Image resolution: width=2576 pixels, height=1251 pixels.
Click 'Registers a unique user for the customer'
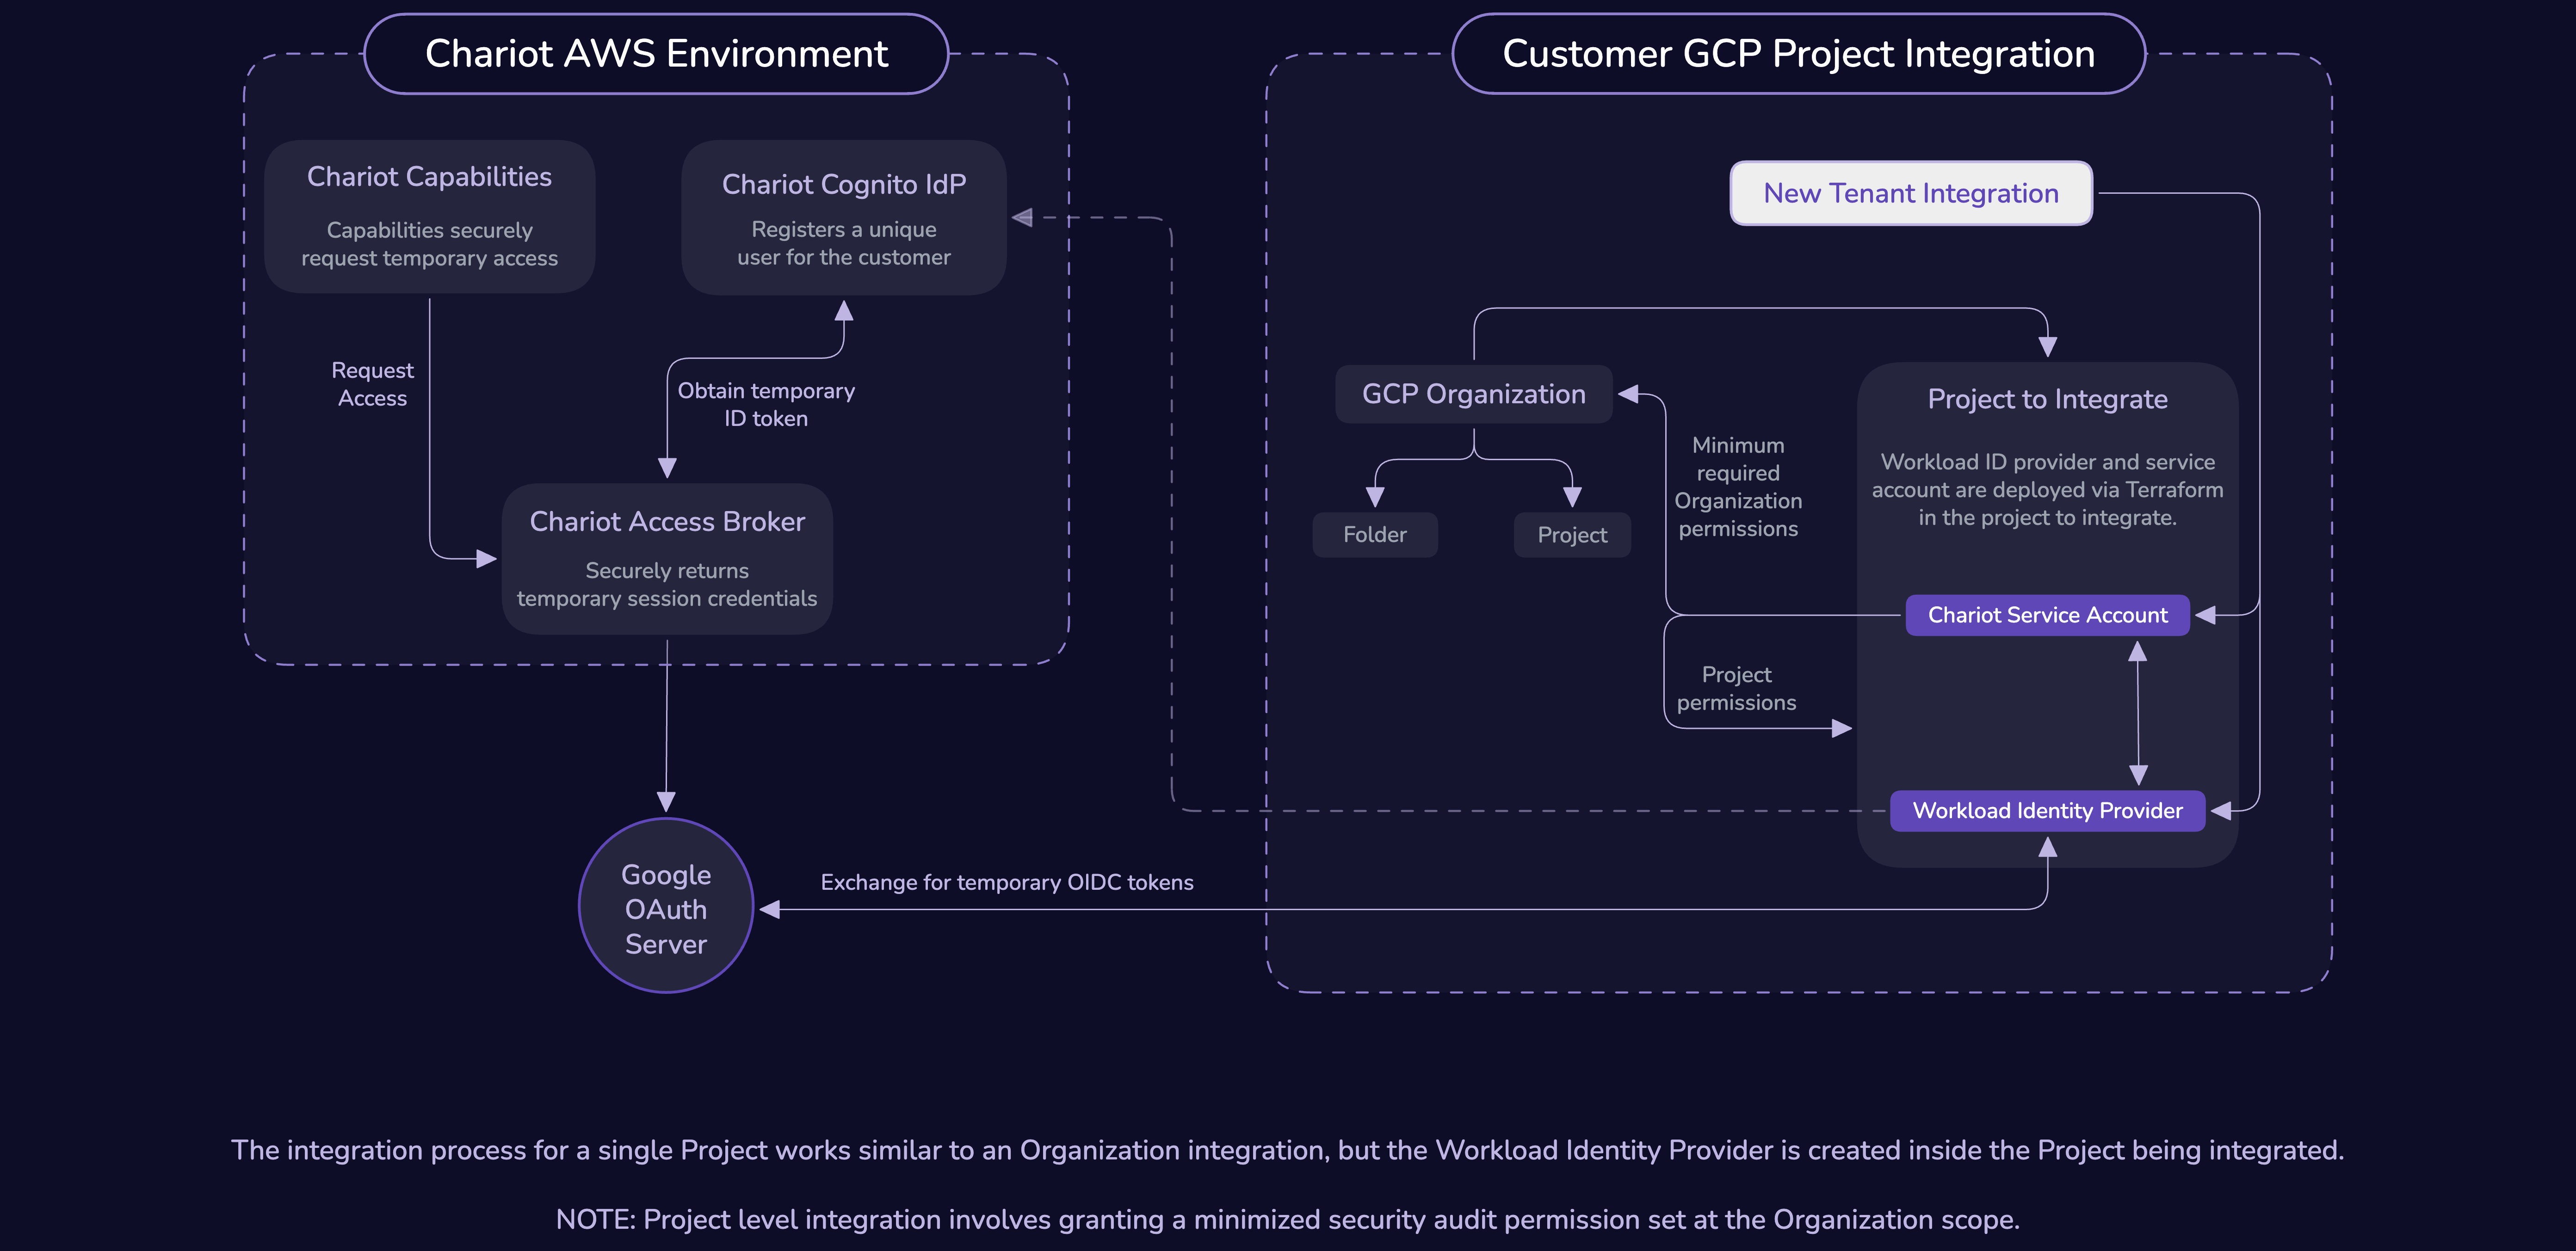click(844, 243)
